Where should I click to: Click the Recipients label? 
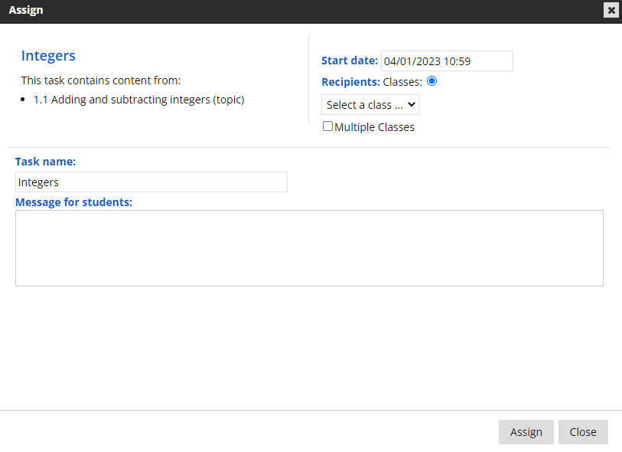click(x=350, y=82)
